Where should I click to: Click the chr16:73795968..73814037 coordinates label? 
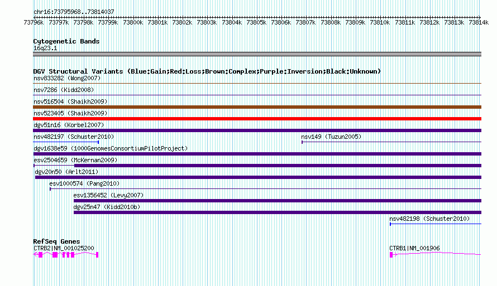coord(74,12)
